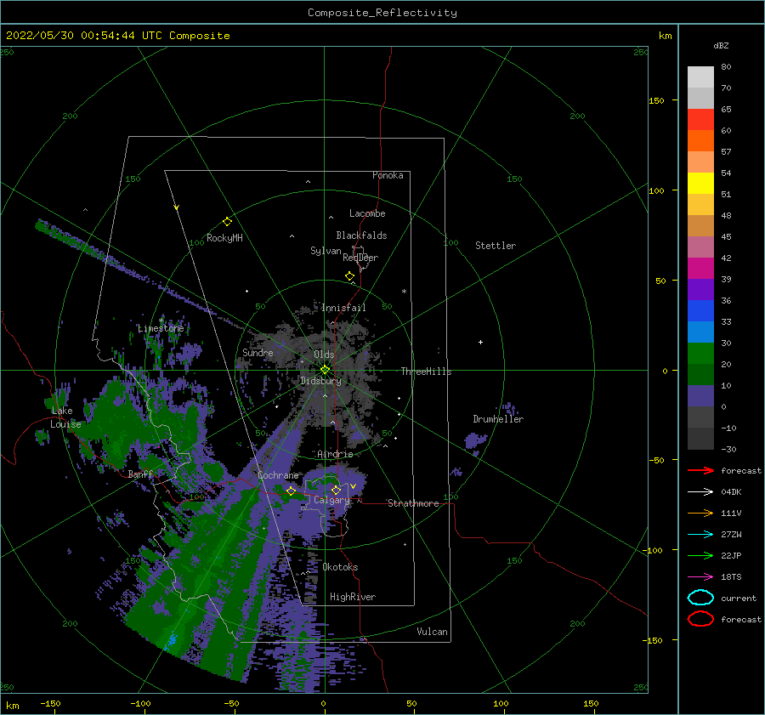
Task: Click the red 65 dBZ color swatch
Action: tap(700, 119)
